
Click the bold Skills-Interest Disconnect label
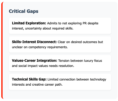(34, 42)
